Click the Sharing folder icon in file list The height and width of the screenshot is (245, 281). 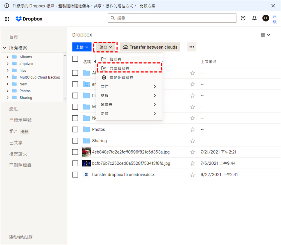click(x=86, y=141)
